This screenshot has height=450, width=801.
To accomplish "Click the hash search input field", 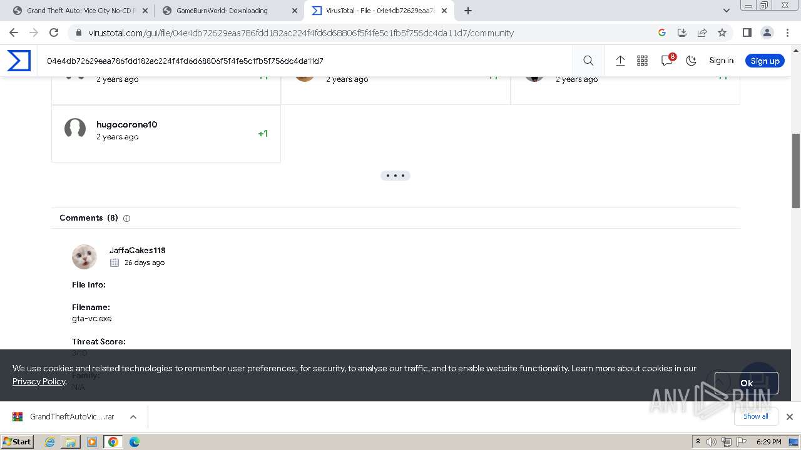I will tap(307, 61).
